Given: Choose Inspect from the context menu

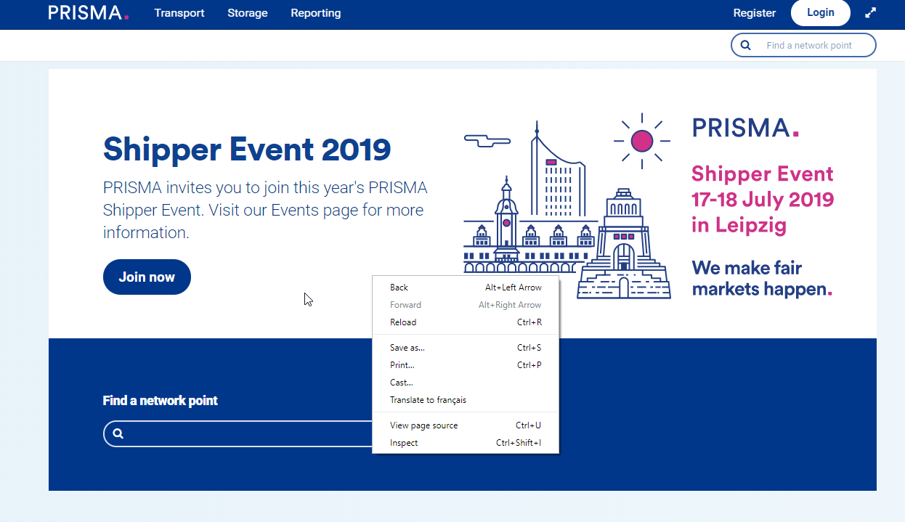Looking at the screenshot, I should (x=404, y=443).
